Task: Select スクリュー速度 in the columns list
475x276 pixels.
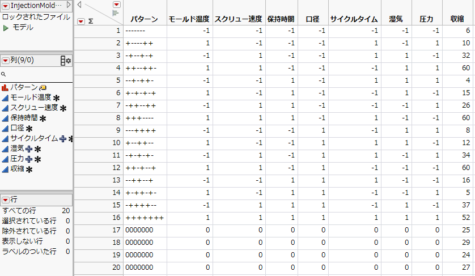Action: [x=34, y=108]
